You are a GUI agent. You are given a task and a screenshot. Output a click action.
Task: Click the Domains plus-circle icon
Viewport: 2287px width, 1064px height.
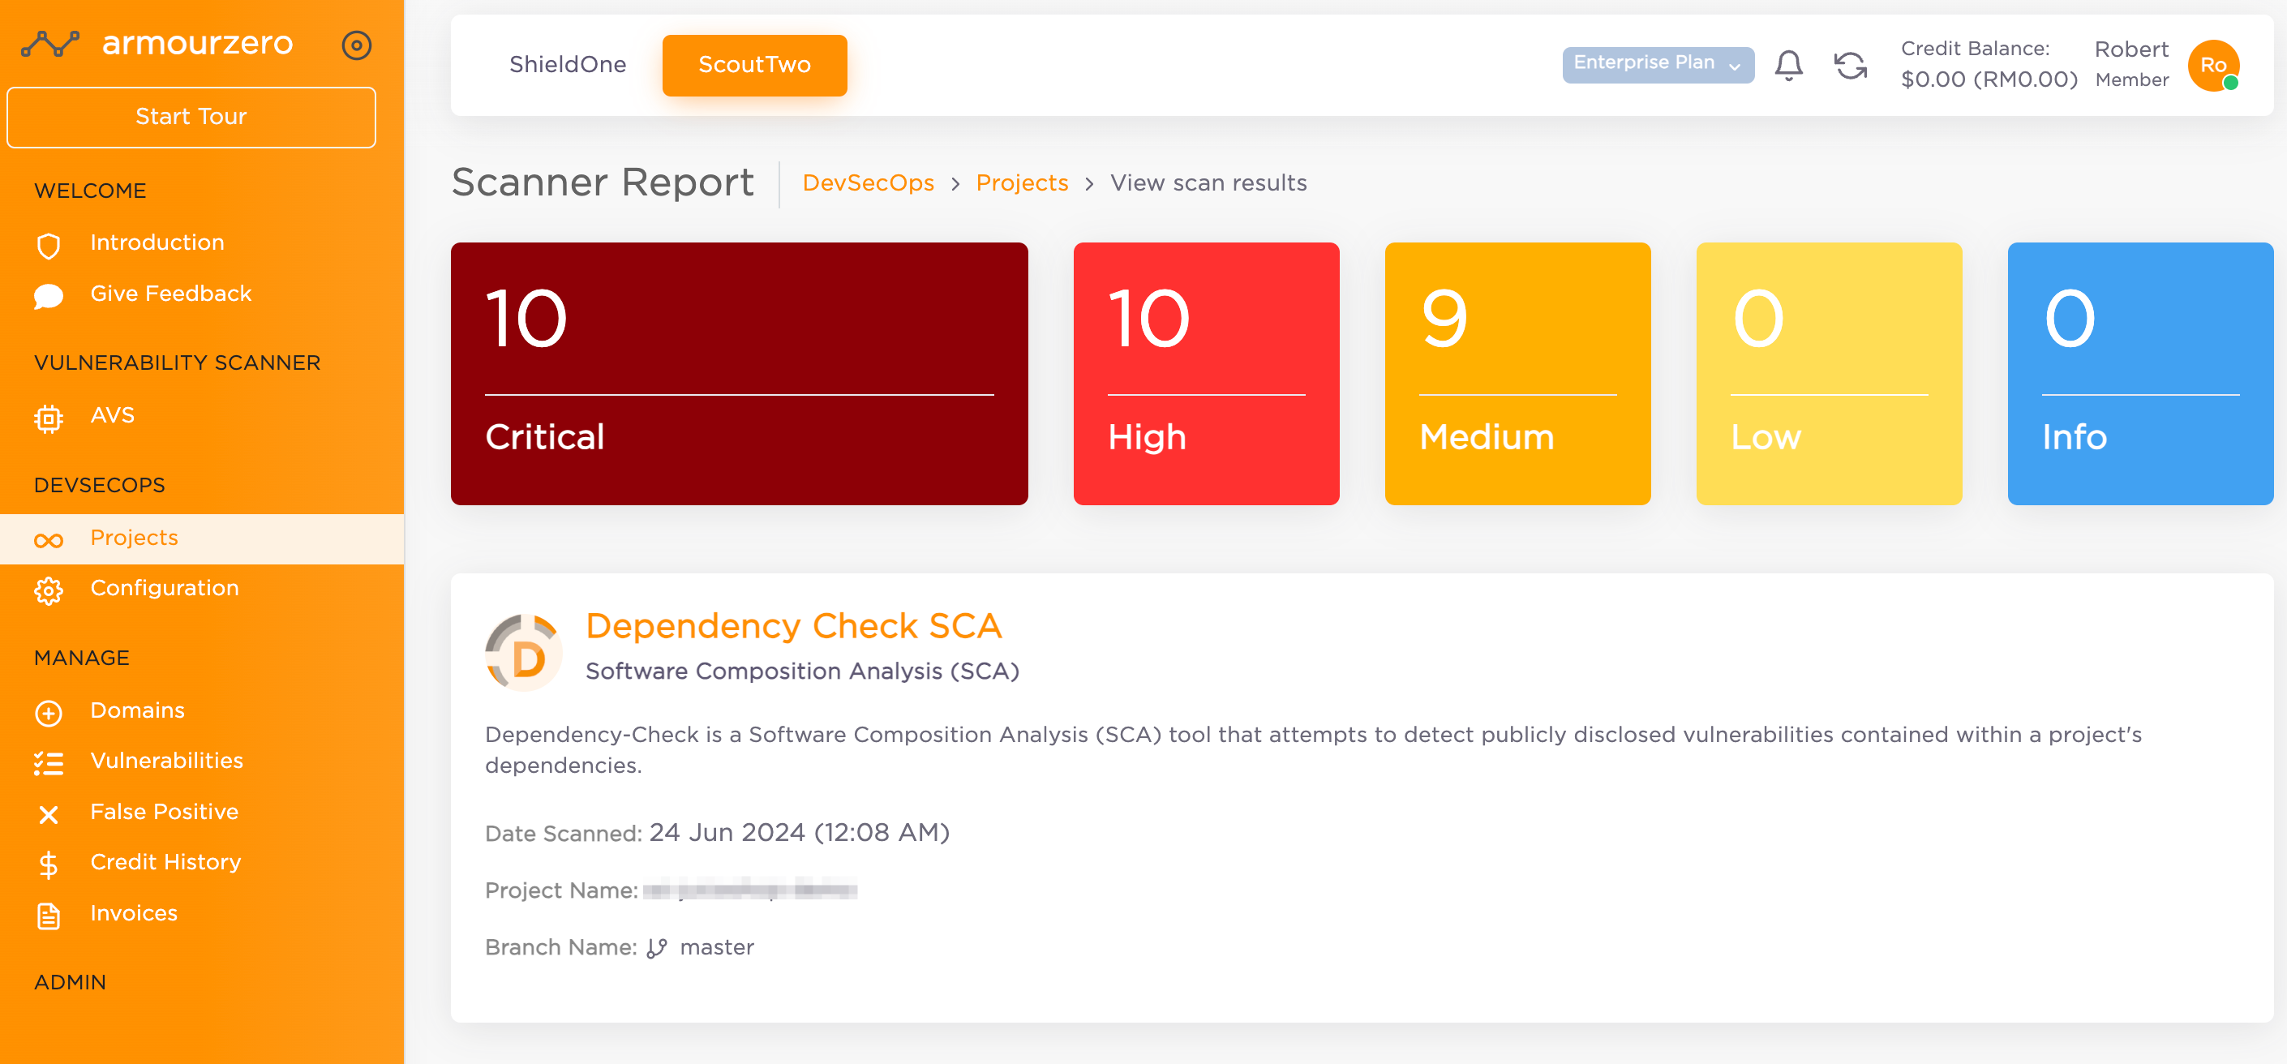tap(49, 712)
